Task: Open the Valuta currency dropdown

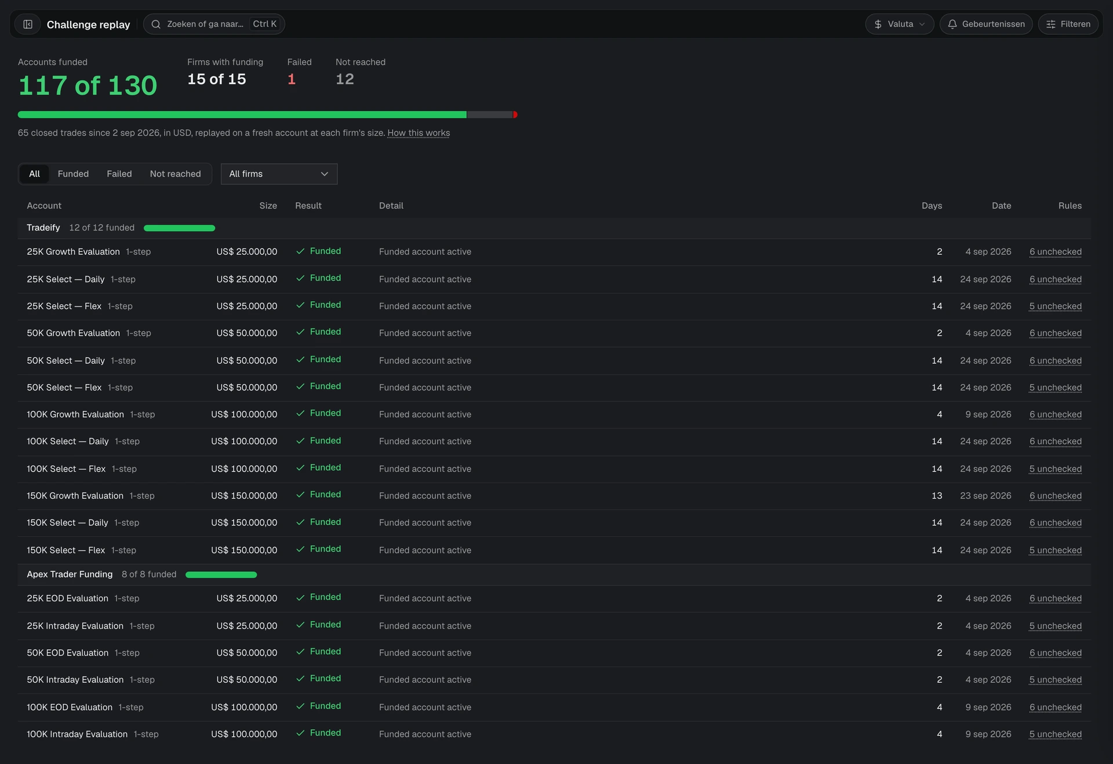Action: point(900,24)
